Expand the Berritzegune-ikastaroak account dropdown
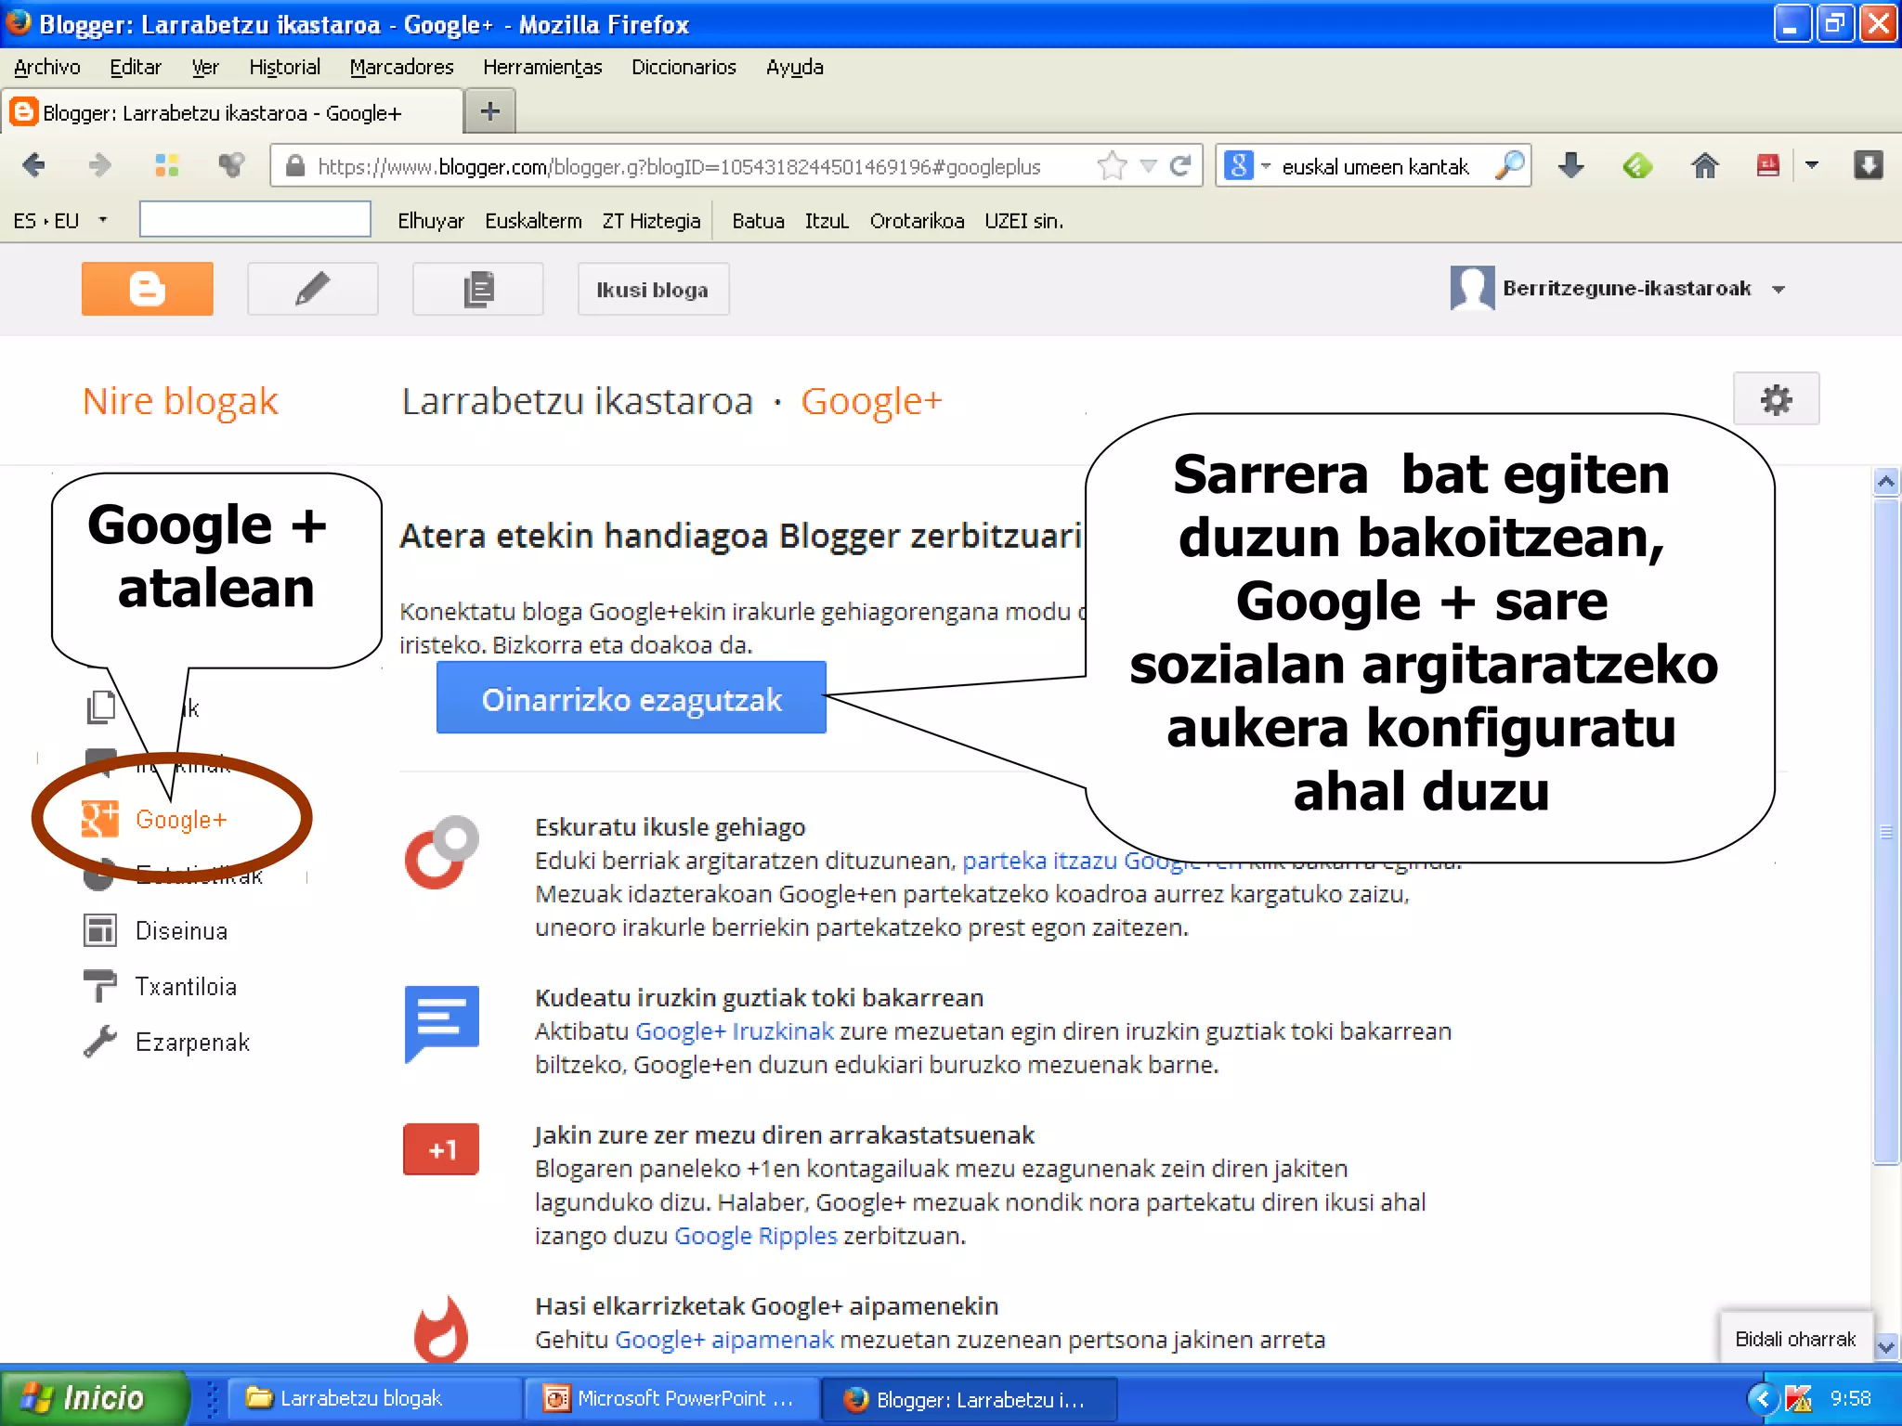 tap(1778, 289)
